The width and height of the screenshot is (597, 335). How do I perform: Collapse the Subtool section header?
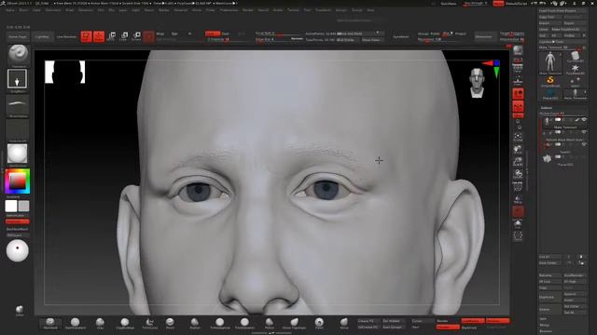pos(547,108)
